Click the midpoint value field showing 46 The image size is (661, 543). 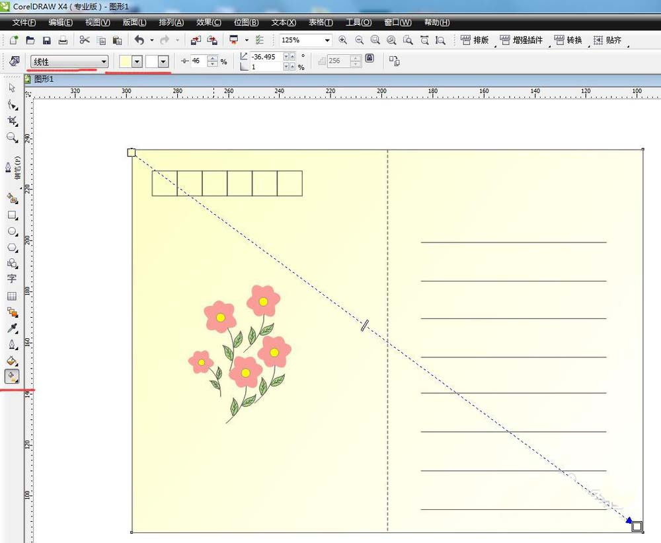click(198, 61)
